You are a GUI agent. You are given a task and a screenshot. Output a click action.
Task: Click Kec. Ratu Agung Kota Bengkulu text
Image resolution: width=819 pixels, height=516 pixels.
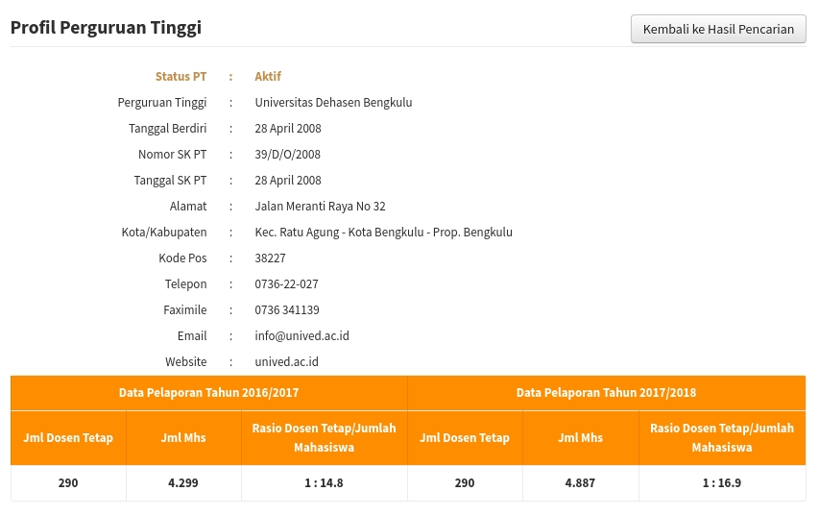383,233
